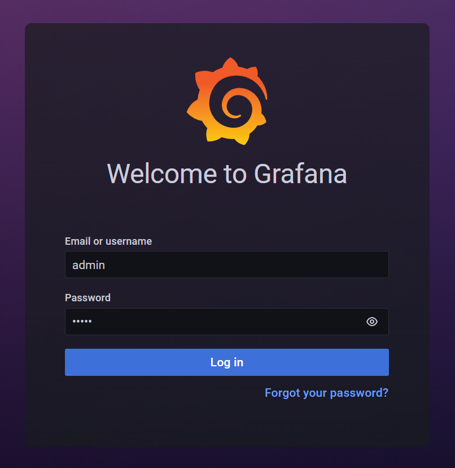Focus the Email or username field
The width and height of the screenshot is (455, 468).
tap(226, 265)
